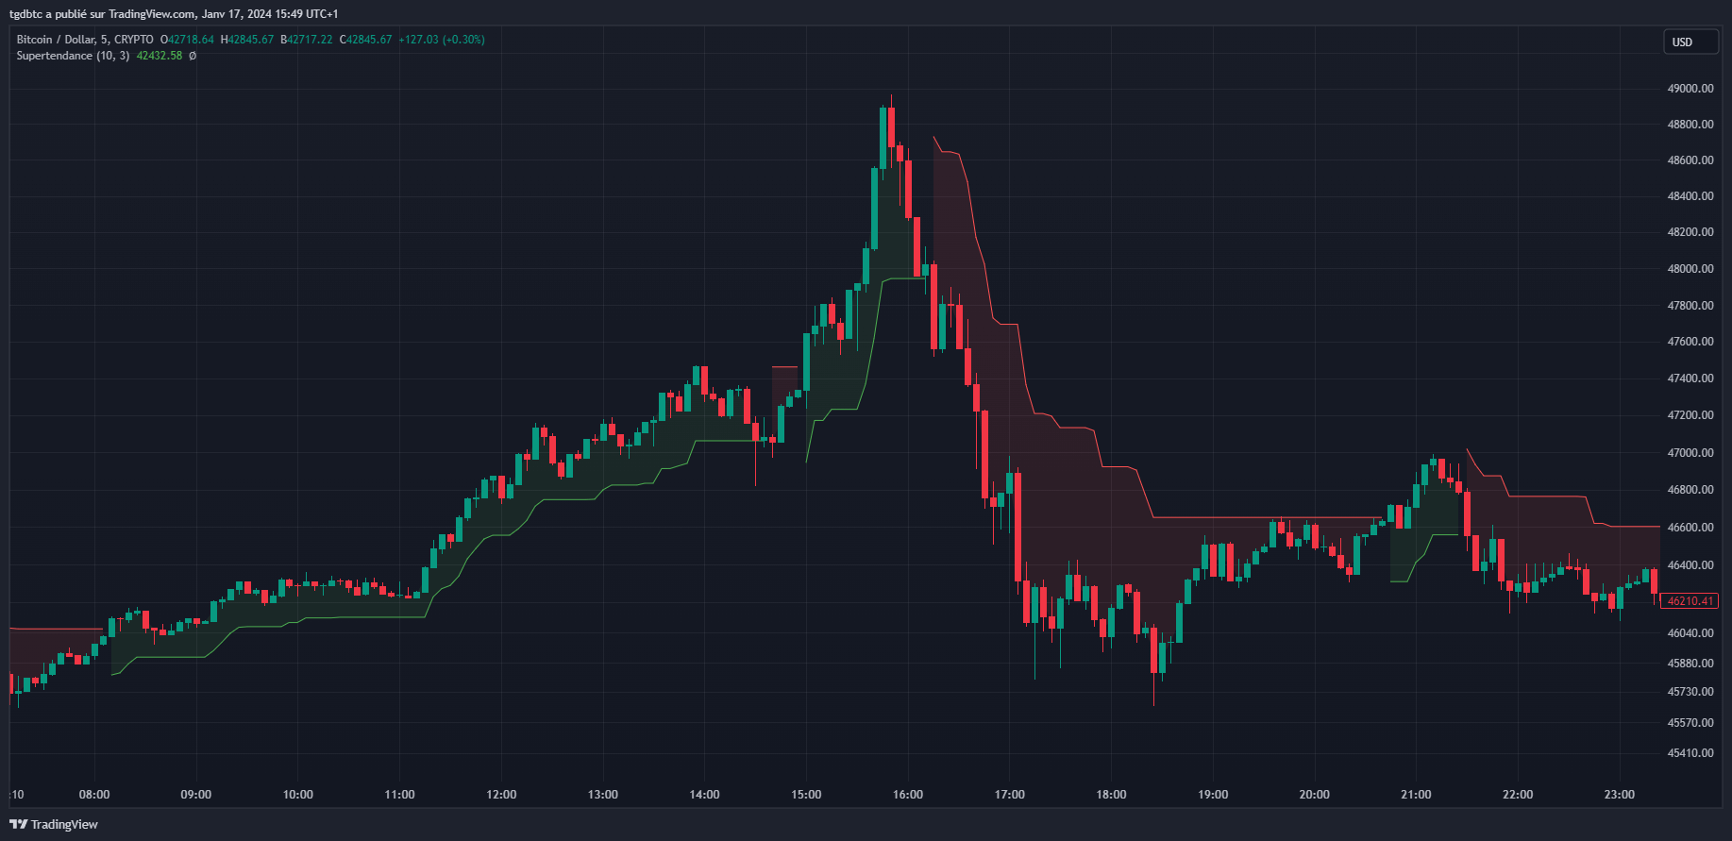This screenshot has width=1732, height=841.
Task: Click the 09:00 time axis label
Action: point(196,795)
